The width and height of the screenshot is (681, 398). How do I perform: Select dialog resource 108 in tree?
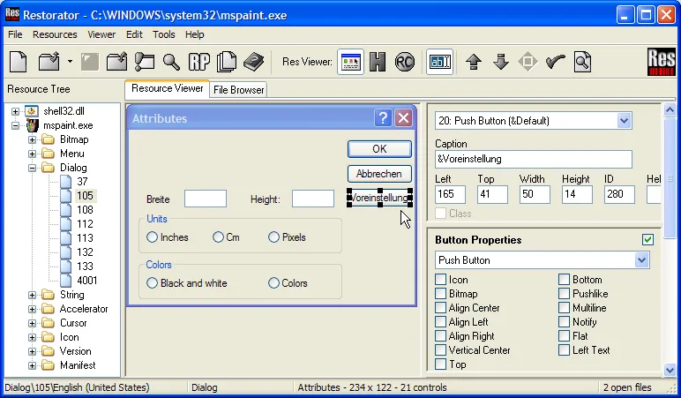(x=85, y=210)
